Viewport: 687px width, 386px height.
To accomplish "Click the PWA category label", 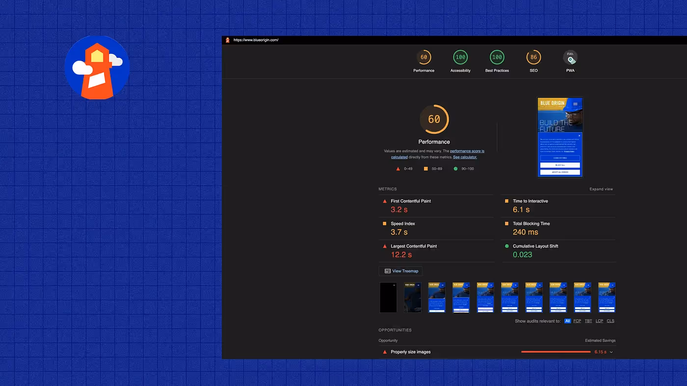I will point(570,71).
